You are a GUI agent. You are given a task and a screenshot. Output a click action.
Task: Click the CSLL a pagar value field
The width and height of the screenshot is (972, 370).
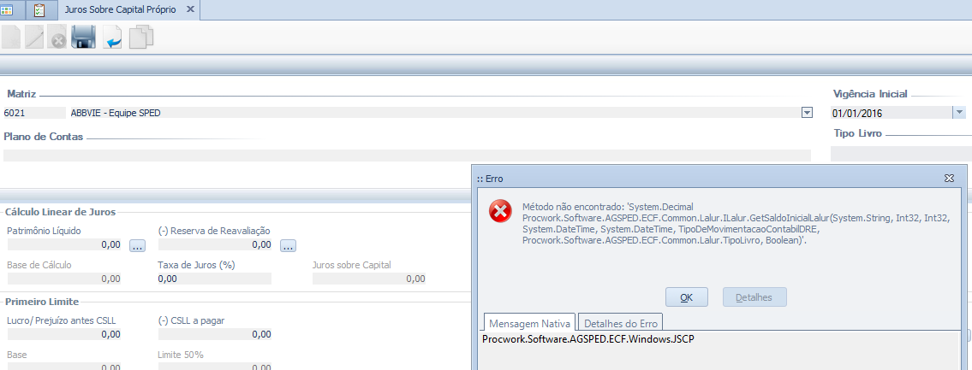(215, 334)
